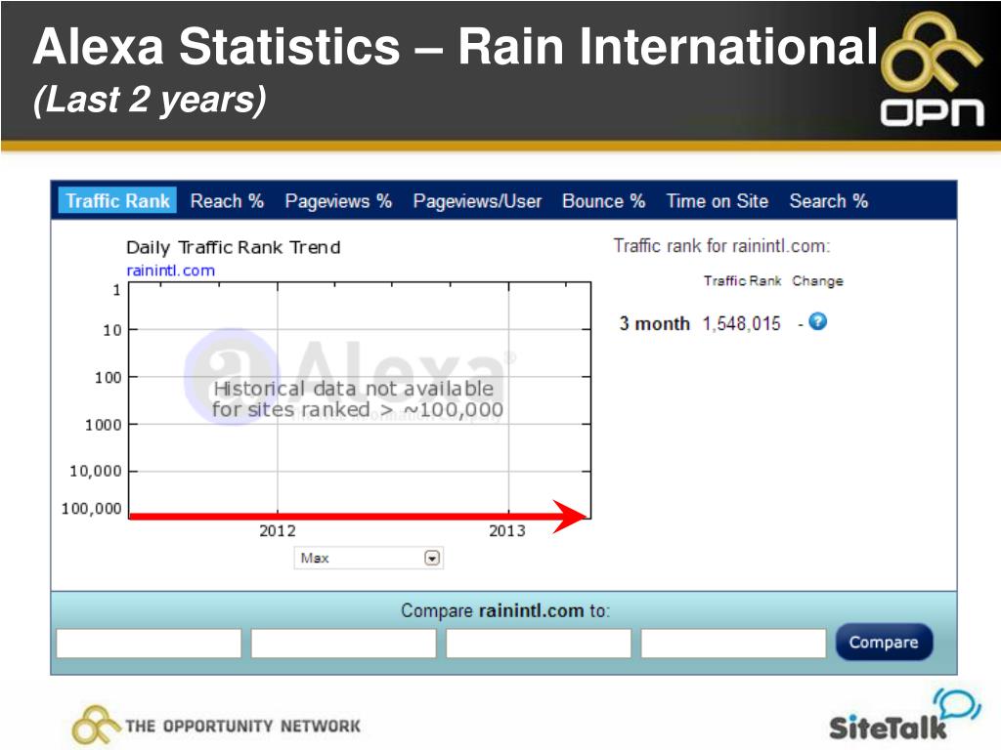View the Bounce % tab
The width and height of the screenshot is (1001, 750).
(x=603, y=201)
